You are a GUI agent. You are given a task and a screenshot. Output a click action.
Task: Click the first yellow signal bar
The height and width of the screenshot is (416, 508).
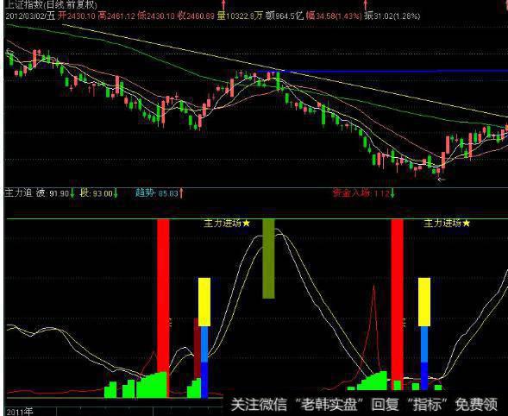click(x=204, y=302)
